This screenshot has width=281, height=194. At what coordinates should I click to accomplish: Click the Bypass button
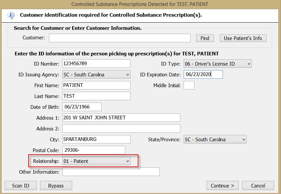(x=56, y=185)
